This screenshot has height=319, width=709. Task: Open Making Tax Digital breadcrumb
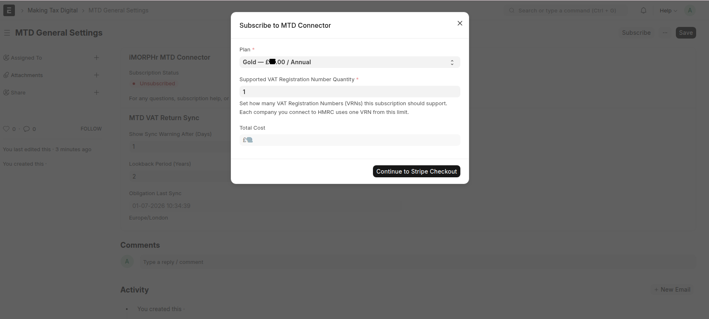tap(53, 10)
